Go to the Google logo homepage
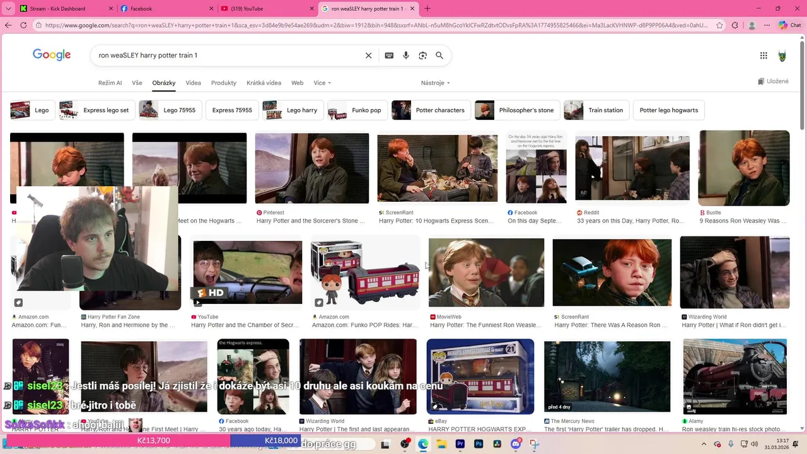807x454 pixels. (x=52, y=55)
